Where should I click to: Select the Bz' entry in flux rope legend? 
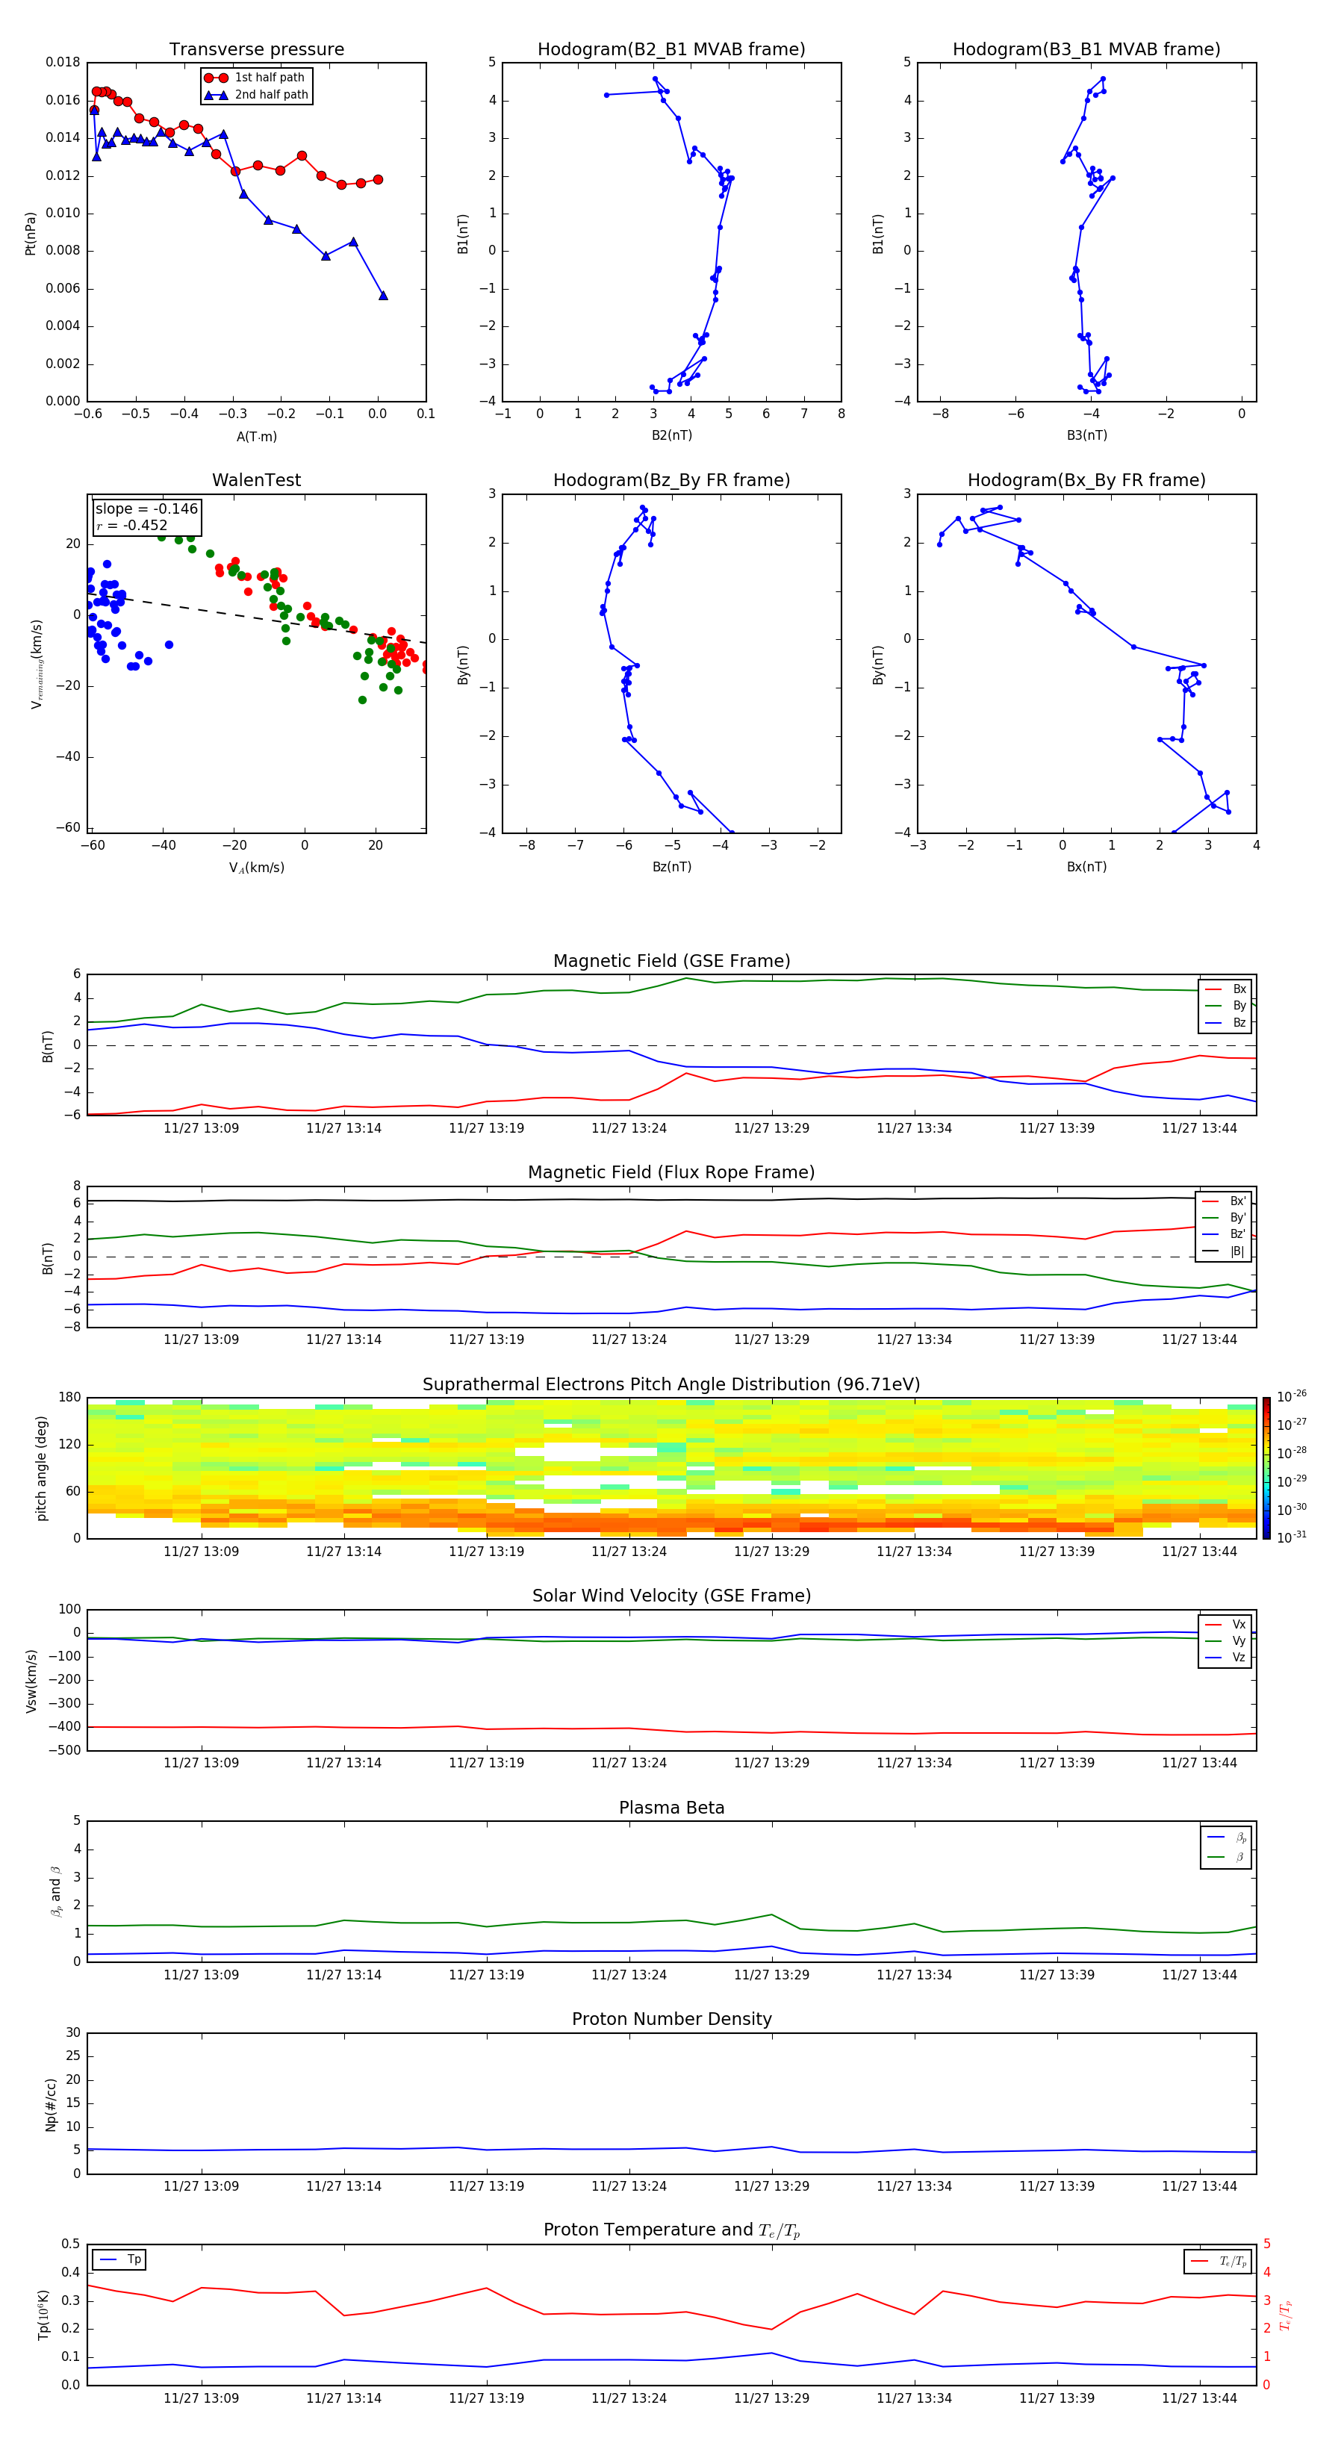(1225, 1234)
